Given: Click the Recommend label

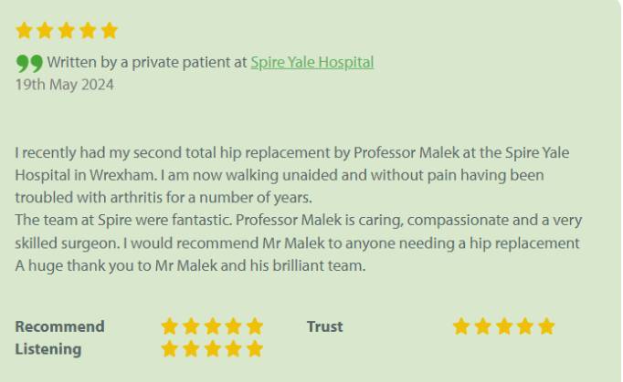Looking at the screenshot, I should click(59, 326).
